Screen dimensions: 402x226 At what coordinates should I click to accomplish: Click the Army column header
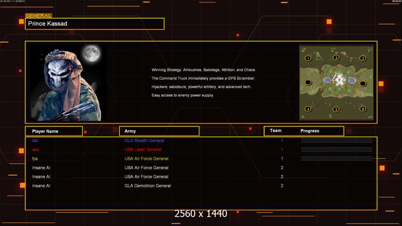[159, 131]
